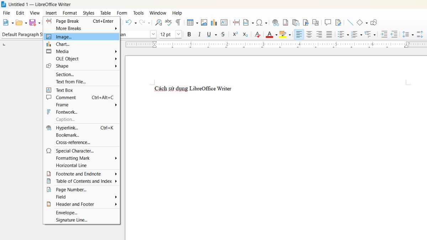The image size is (427, 240).
Task: Click the Ordered List numbering icon
Action: (x=354, y=34)
